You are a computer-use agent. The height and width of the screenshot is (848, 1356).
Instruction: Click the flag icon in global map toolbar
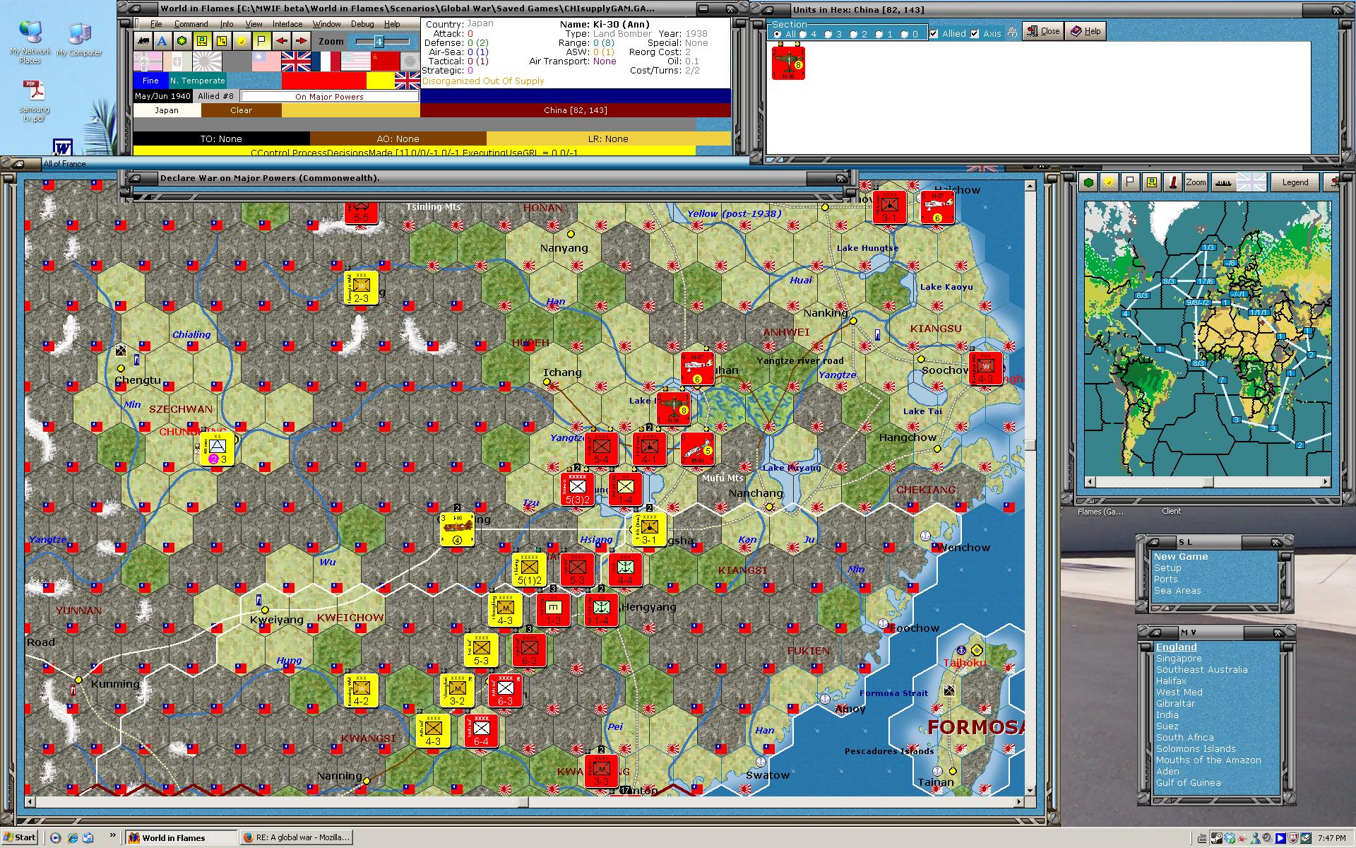1130,182
